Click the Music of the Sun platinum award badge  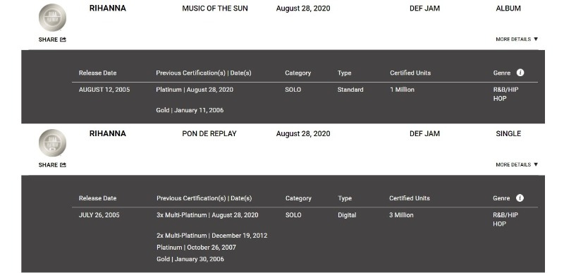pos(52,18)
